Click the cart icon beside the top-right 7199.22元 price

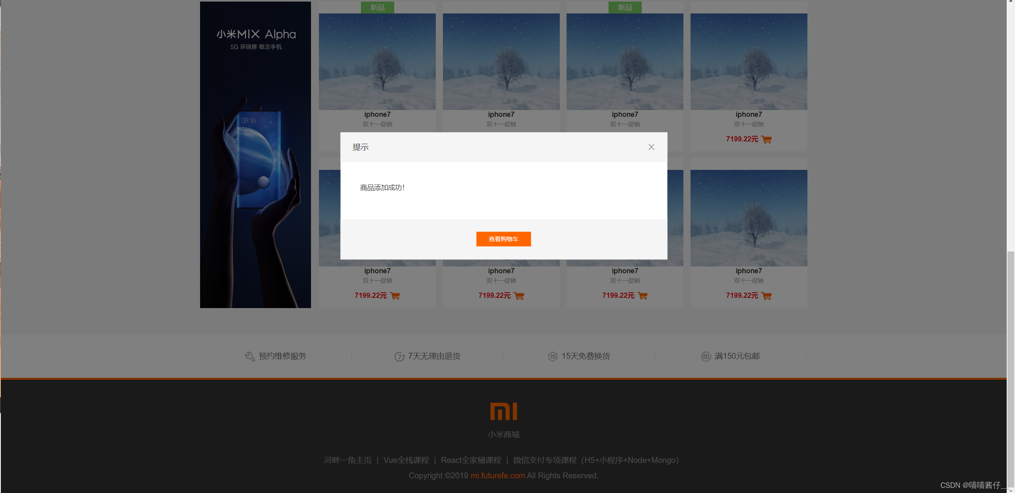pos(766,139)
